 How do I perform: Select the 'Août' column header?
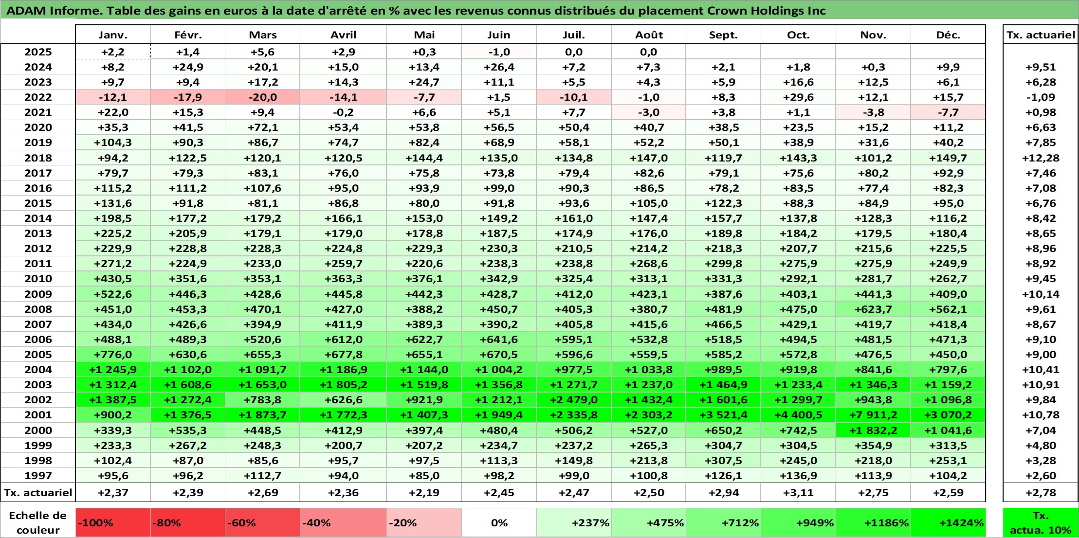pos(649,35)
